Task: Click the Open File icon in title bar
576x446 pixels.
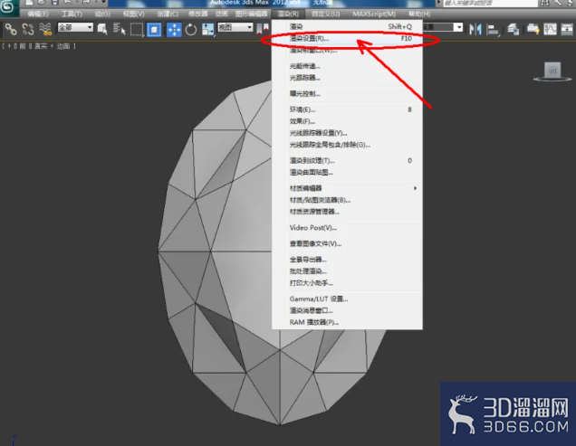Action: pos(42,3)
